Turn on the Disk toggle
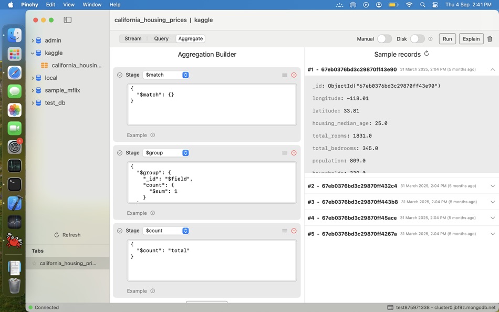Viewport: 499px width, 312px height. [x=417, y=39]
